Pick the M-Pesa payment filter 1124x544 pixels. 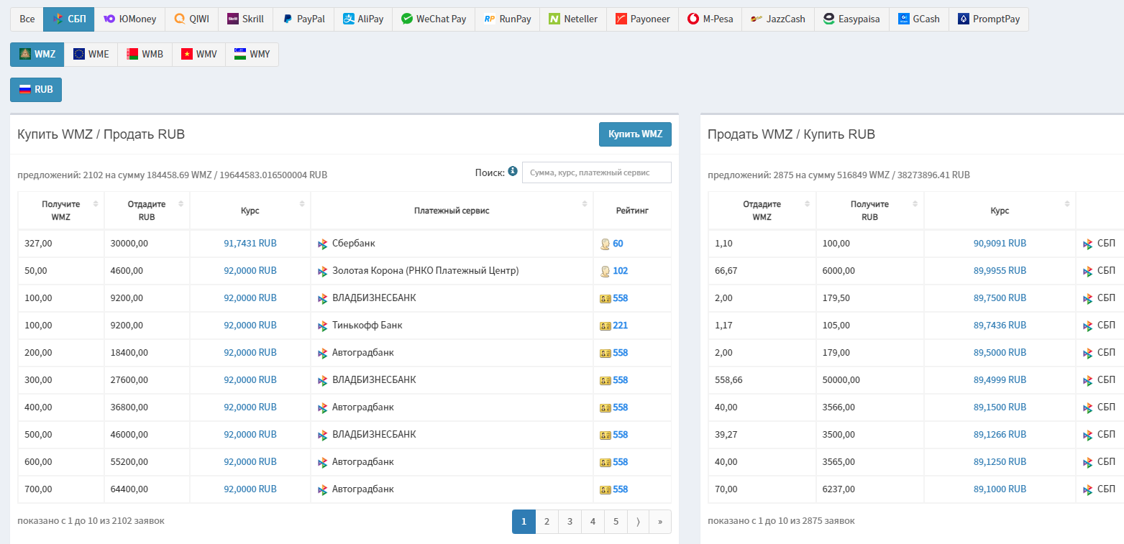click(x=710, y=19)
